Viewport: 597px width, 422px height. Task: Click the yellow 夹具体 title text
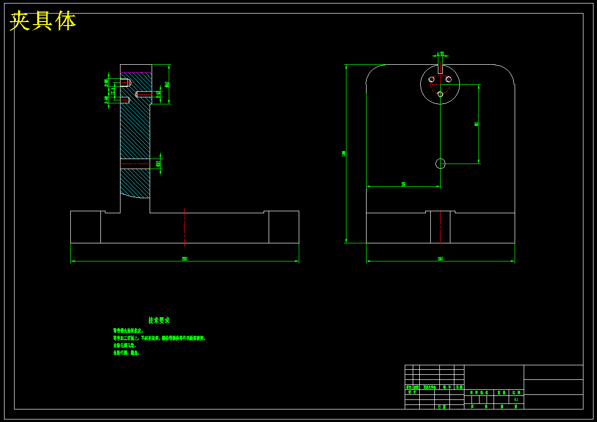tap(43, 21)
